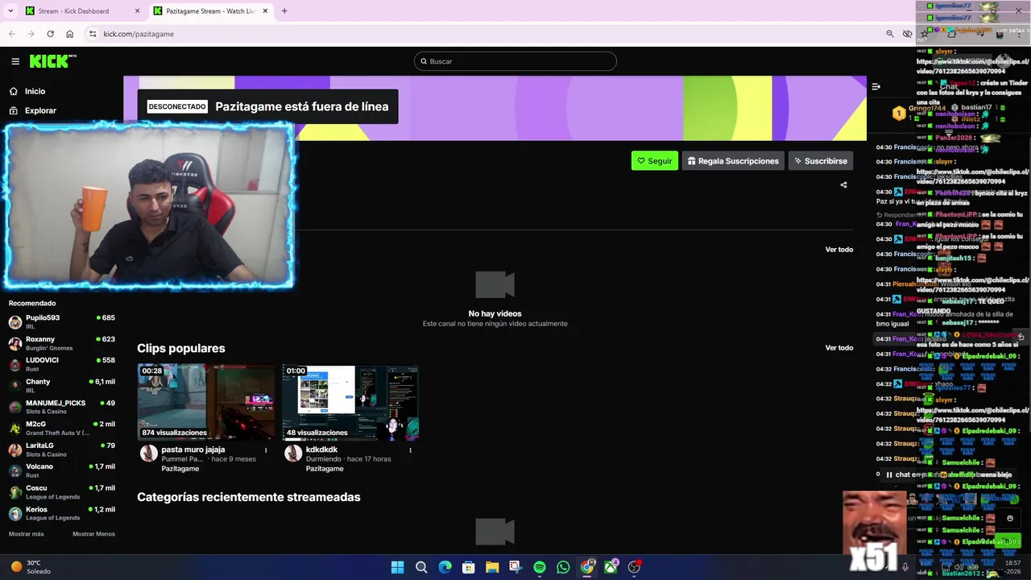Viewport: 1031px width, 580px height.
Task: Reload the page
Action: tap(50, 34)
